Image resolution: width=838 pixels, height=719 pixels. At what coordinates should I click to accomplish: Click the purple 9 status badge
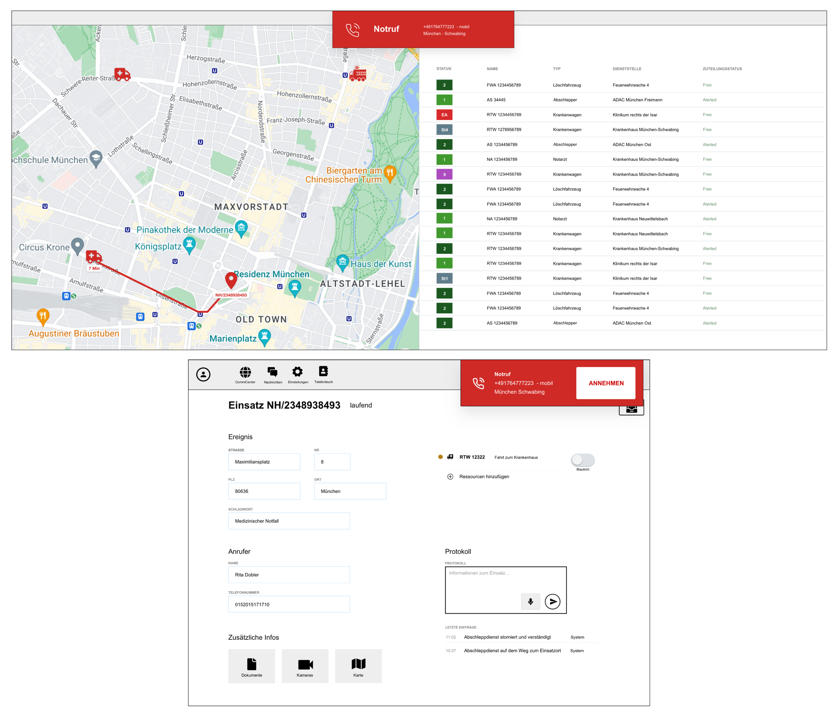[x=444, y=174]
